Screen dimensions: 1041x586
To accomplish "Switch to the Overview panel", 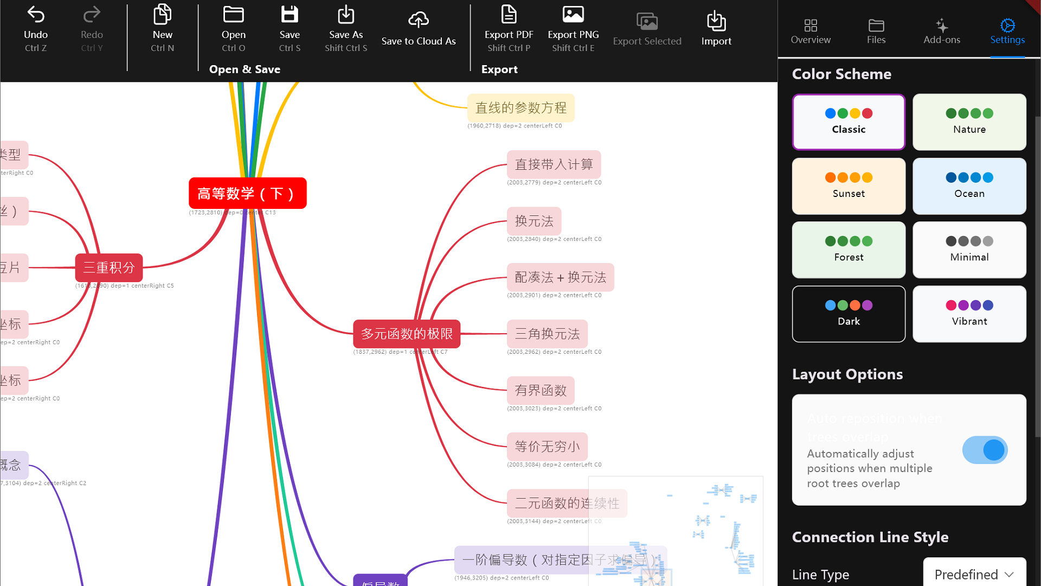I will click(x=810, y=30).
